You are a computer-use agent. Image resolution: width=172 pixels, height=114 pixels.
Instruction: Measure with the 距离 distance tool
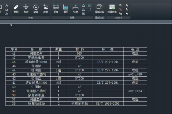click(56, 9)
